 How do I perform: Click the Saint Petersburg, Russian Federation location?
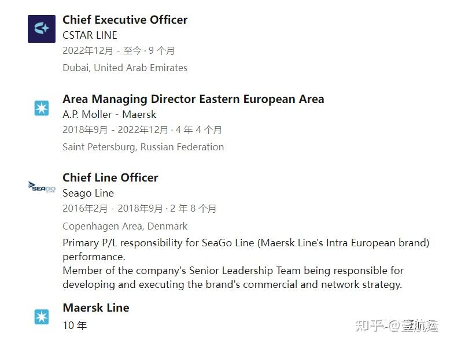(x=143, y=147)
